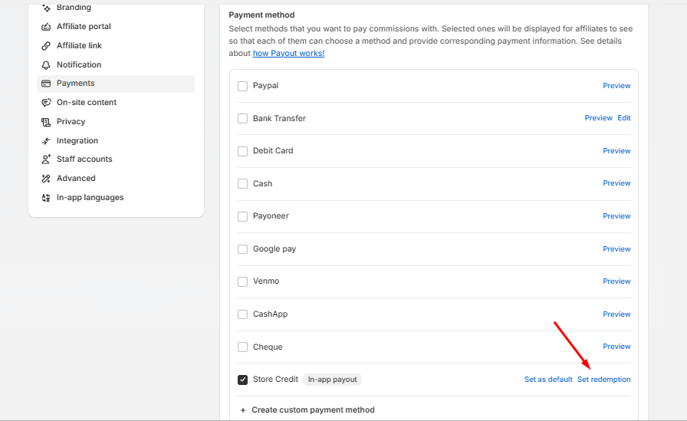Image resolution: width=687 pixels, height=421 pixels.
Task: Click the Integration icon in sidebar
Action: (46, 141)
